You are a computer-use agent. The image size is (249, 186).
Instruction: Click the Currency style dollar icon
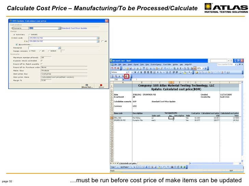point(158,72)
